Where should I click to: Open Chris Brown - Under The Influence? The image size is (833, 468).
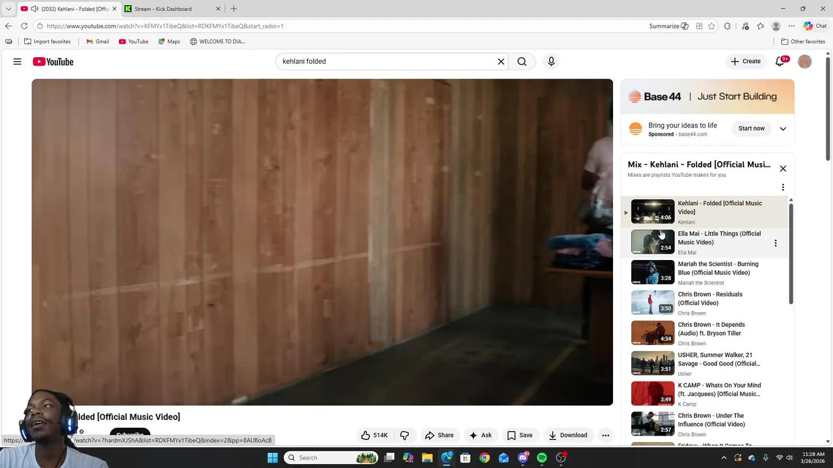click(x=704, y=424)
